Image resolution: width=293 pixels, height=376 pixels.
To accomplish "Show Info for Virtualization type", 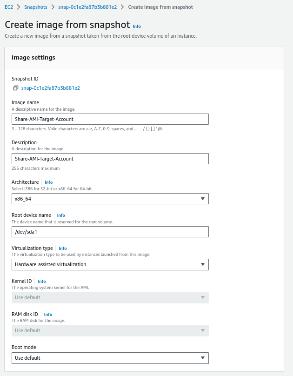I will pos(63,248).
